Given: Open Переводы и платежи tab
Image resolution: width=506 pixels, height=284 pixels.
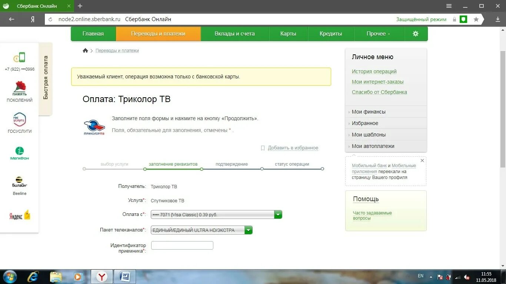Looking at the screenshot, I should tap(158, 34).
